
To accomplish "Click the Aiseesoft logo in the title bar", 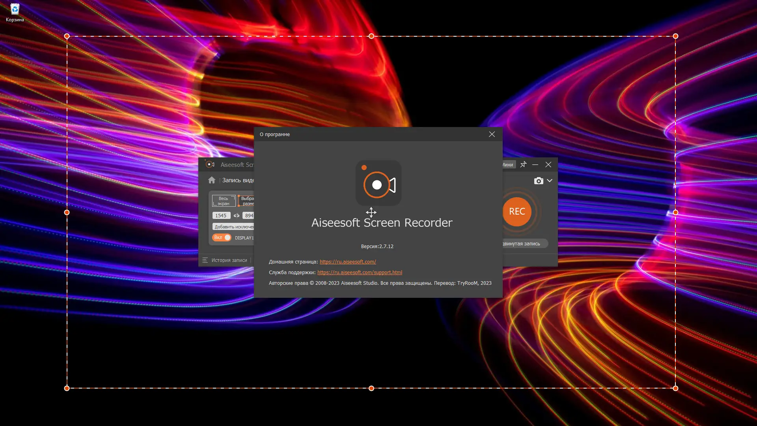I will [209, 164].
